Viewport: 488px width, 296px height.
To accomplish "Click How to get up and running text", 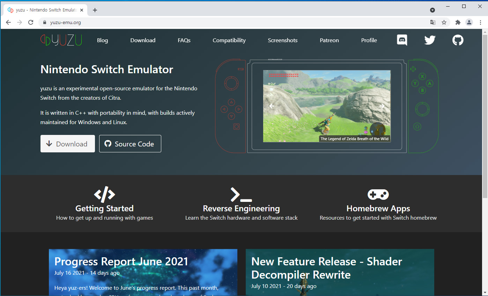I will click(x=104, y=218).
